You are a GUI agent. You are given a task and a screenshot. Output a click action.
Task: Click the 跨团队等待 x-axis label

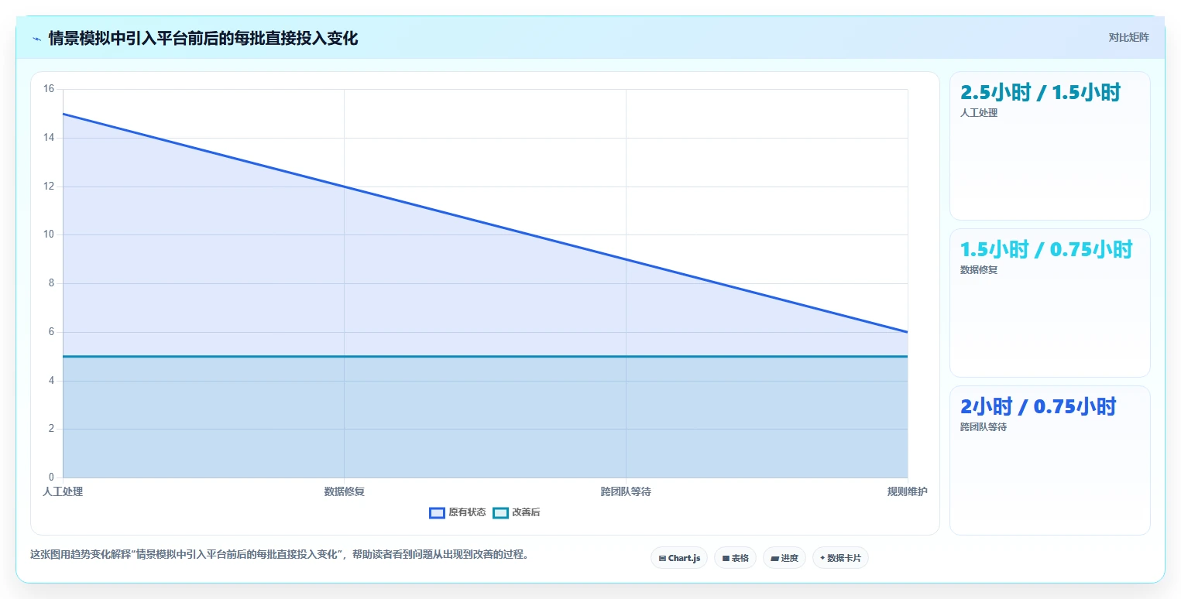pos(626,491)
